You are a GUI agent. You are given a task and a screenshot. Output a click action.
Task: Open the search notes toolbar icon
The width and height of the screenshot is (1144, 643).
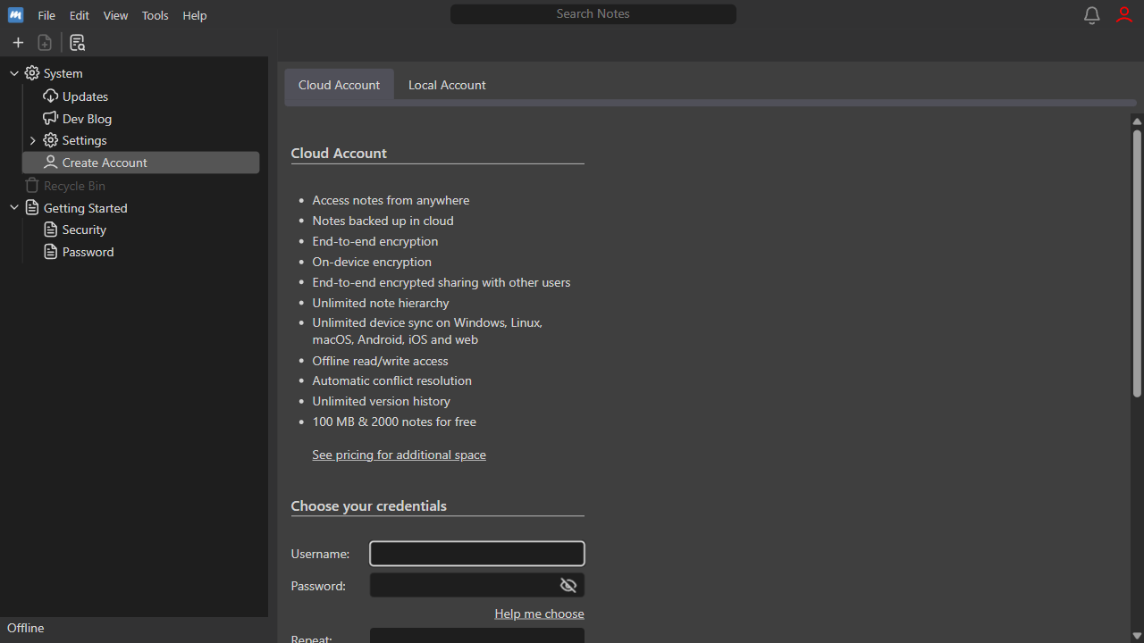tap(77, 43)
